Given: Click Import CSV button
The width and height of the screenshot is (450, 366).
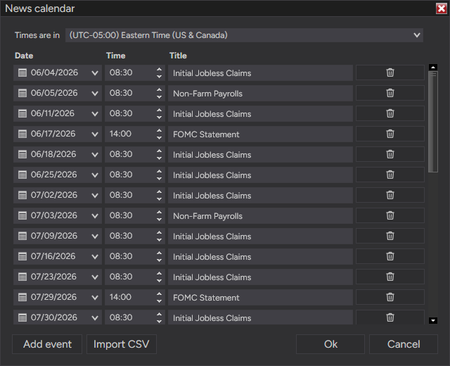Looking at the screenshot, I should (122, 344).
